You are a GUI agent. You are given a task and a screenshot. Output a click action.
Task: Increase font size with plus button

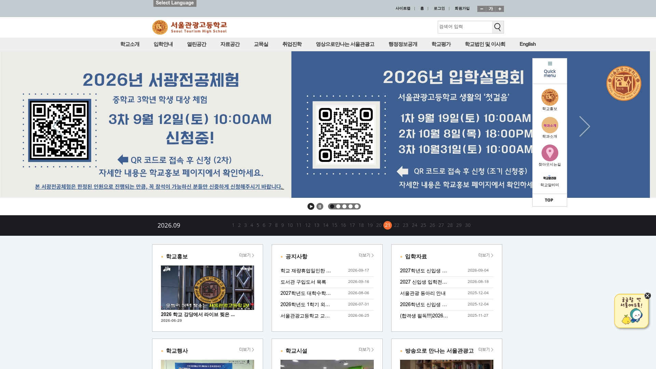[500, 9]
